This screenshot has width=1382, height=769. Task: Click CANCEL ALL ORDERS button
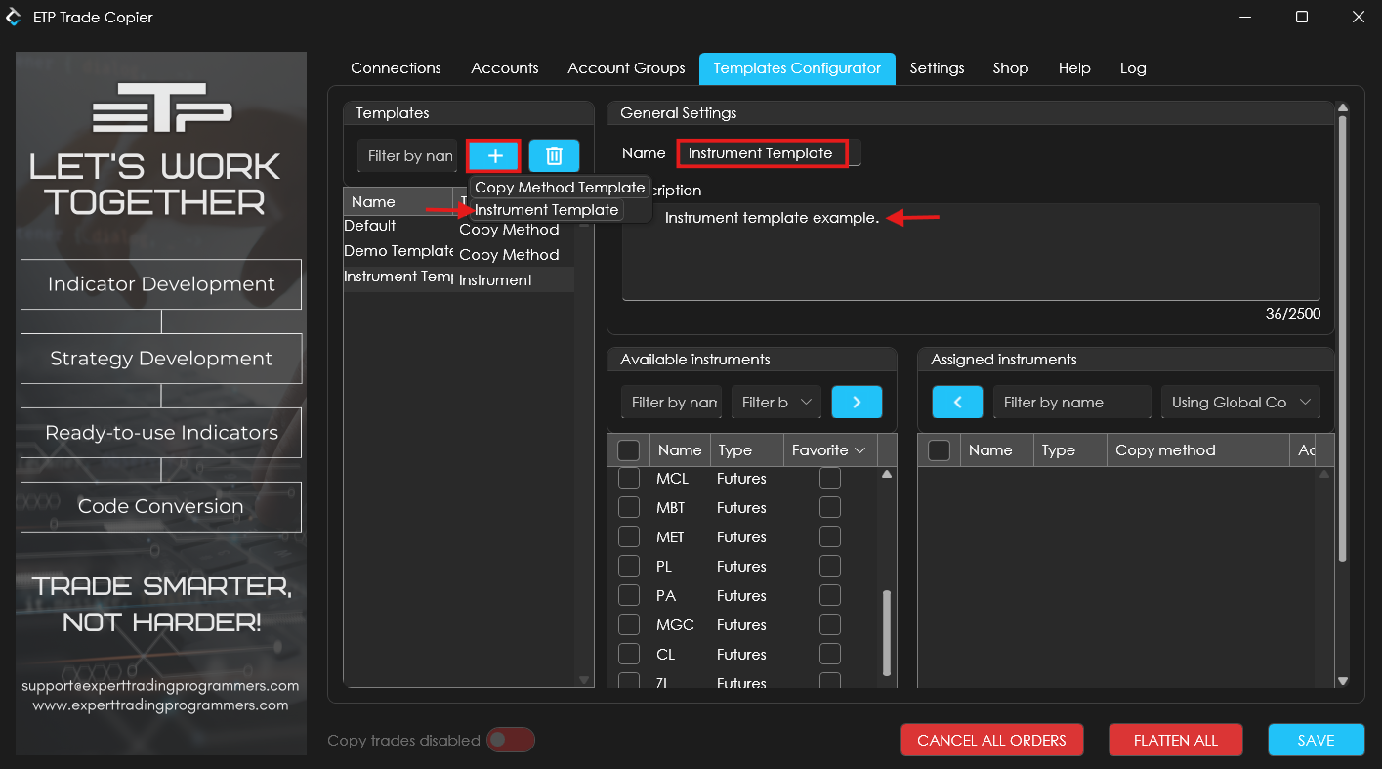coord(991,740)
